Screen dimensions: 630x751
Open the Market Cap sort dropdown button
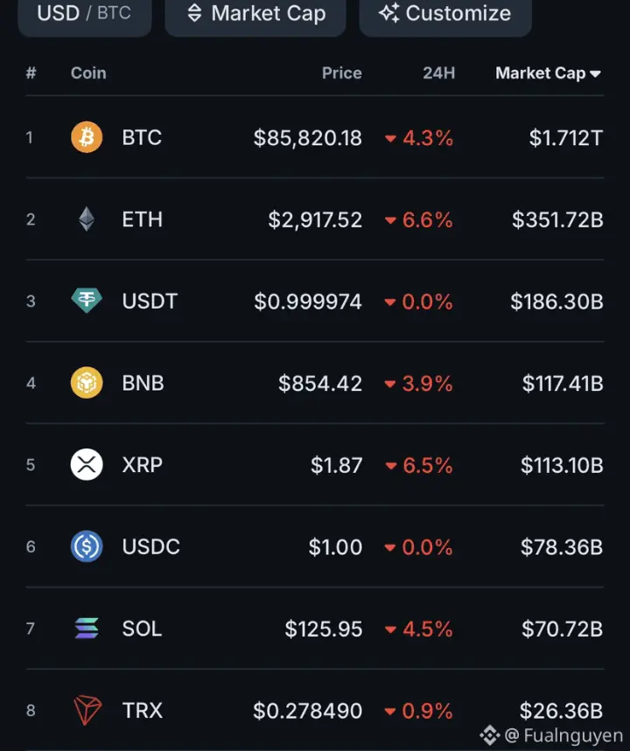click(255, 14)
